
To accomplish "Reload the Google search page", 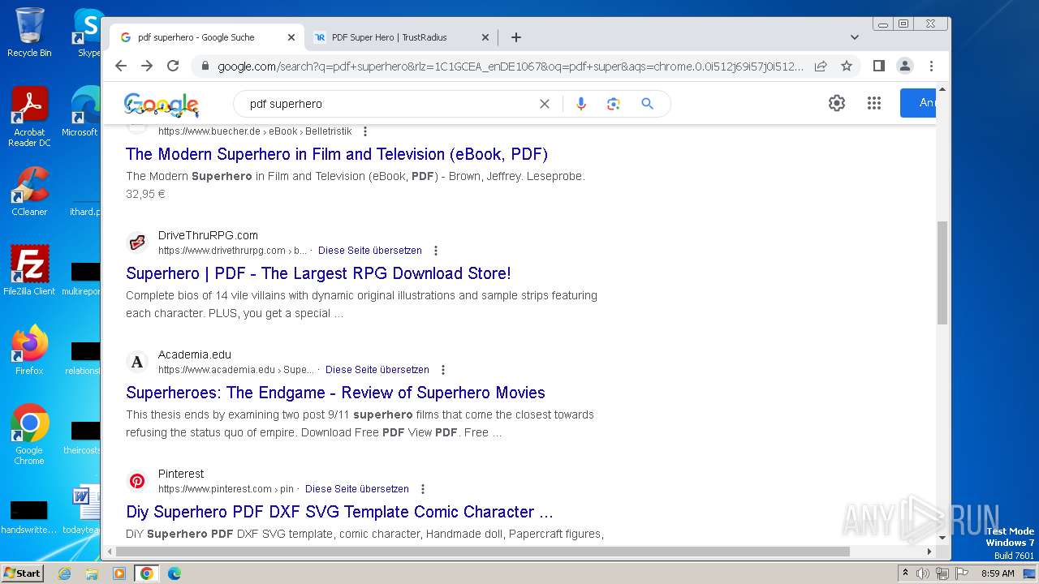I will coord(173,66).
